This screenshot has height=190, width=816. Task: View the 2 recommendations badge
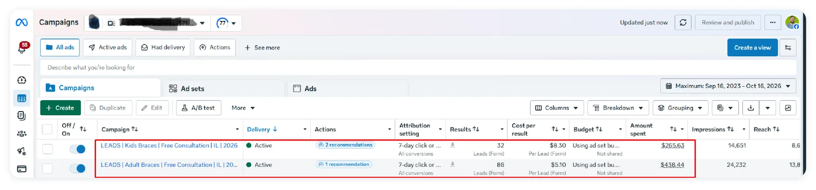coord(345,145)
